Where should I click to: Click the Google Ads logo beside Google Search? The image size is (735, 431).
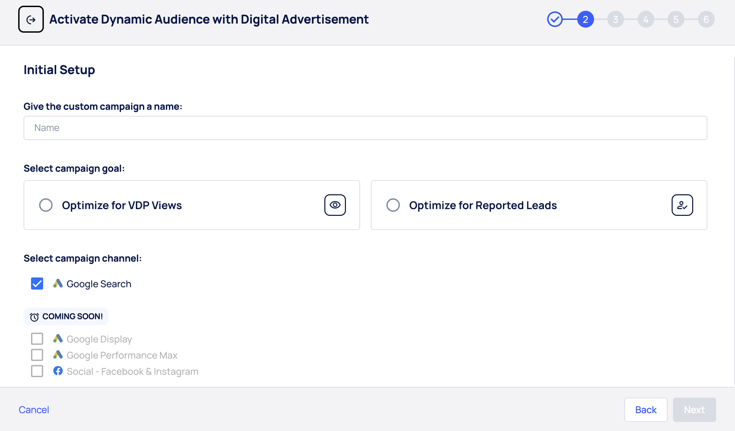58,284
